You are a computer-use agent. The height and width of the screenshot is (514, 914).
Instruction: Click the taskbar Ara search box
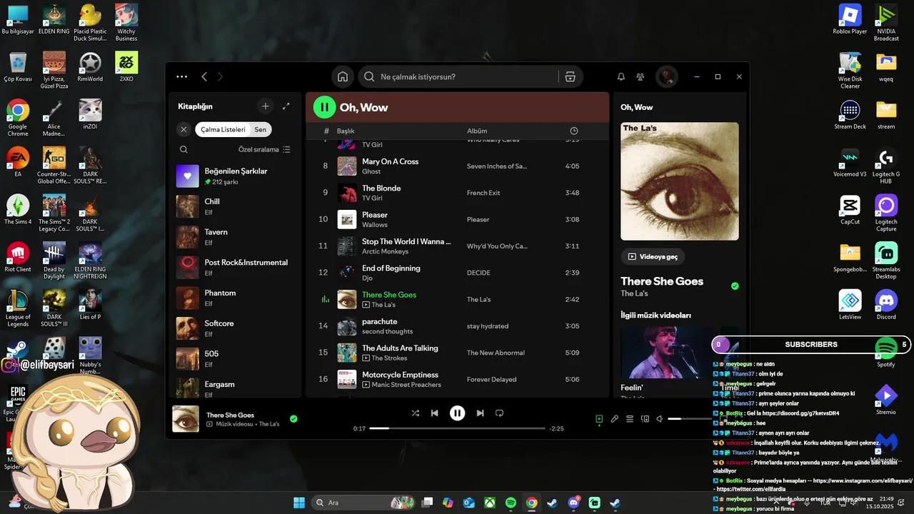coord(364,503)
